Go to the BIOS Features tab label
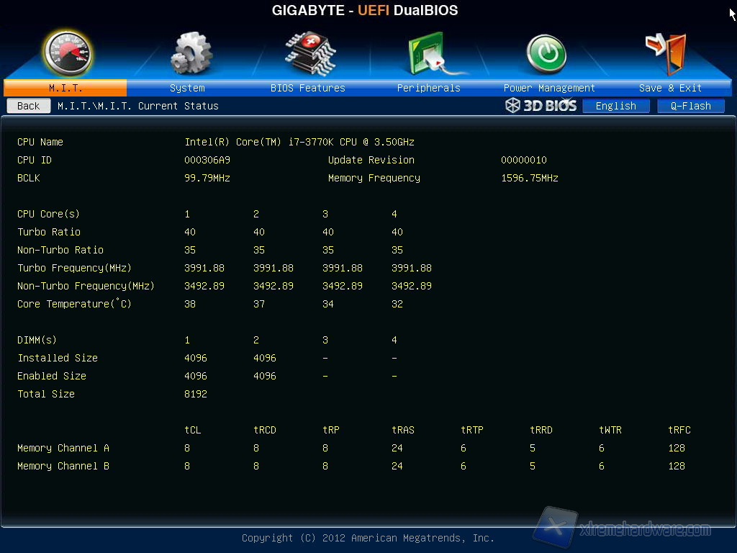The image size is (737, 553). 307,88
